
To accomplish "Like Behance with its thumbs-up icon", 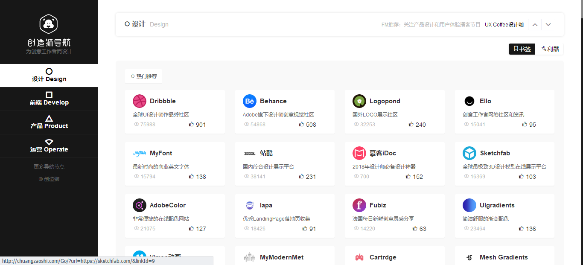I will (x=301, y=124).
